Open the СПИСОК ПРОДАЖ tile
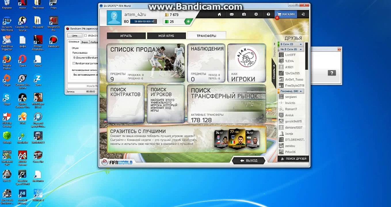Viewport: 391px width, 207px height. pyautogui.click(x=146, y=63)
